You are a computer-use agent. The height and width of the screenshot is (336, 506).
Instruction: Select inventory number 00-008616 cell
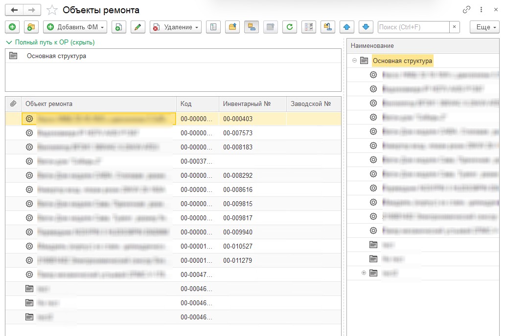click(x=253, y=190)
